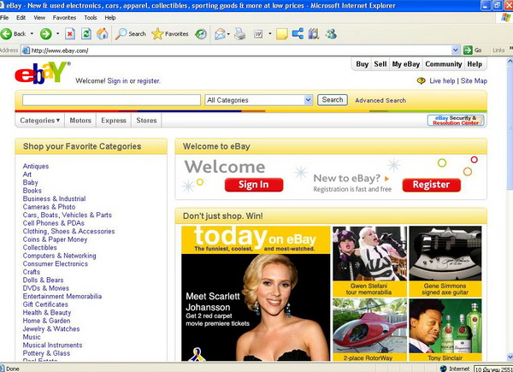513x372 pixels.
Task: Open the Favorites star button
Action: (157, 33)
